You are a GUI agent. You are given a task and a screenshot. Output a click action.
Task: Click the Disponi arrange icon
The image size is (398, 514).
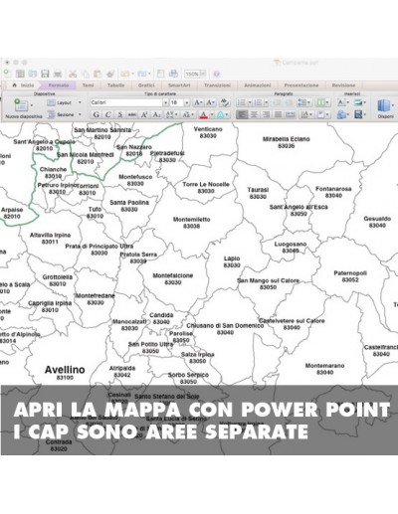pyautogui.click(x=383, y=106)
